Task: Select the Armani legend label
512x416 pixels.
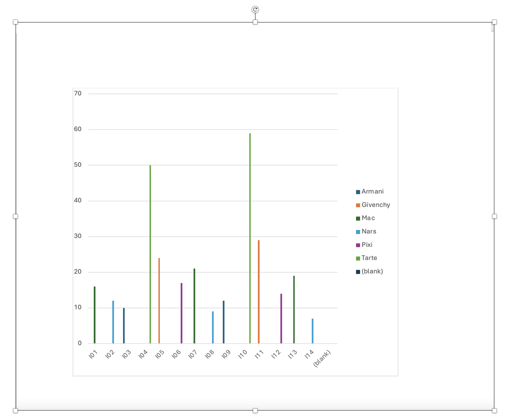Action: (372, 192)
